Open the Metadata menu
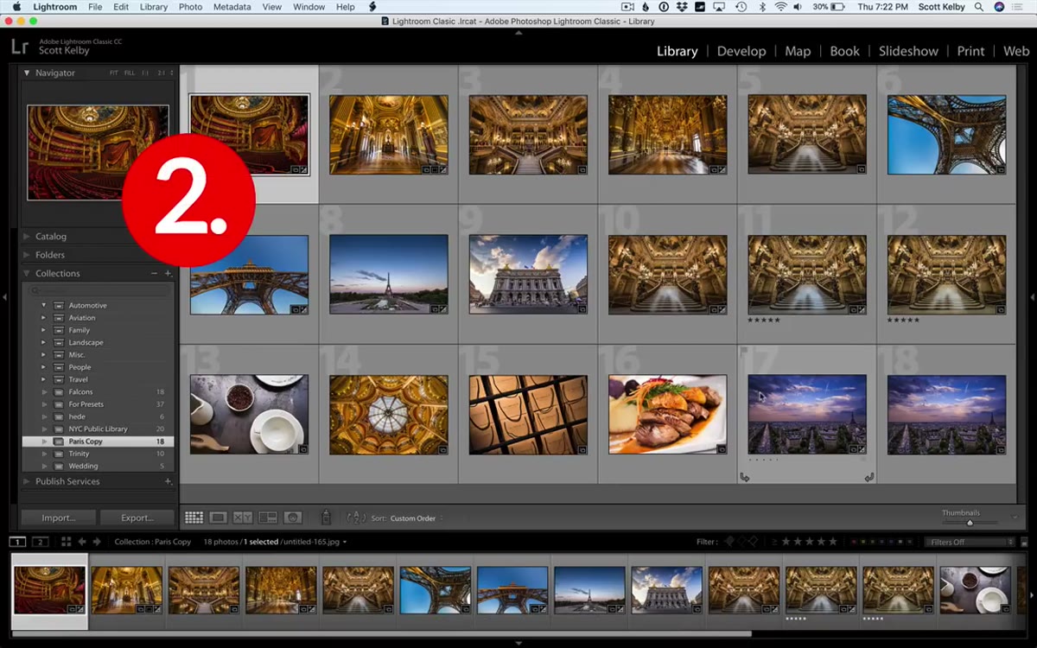The height and width of the screenshot is (648, 1037). tap(232, 7)
